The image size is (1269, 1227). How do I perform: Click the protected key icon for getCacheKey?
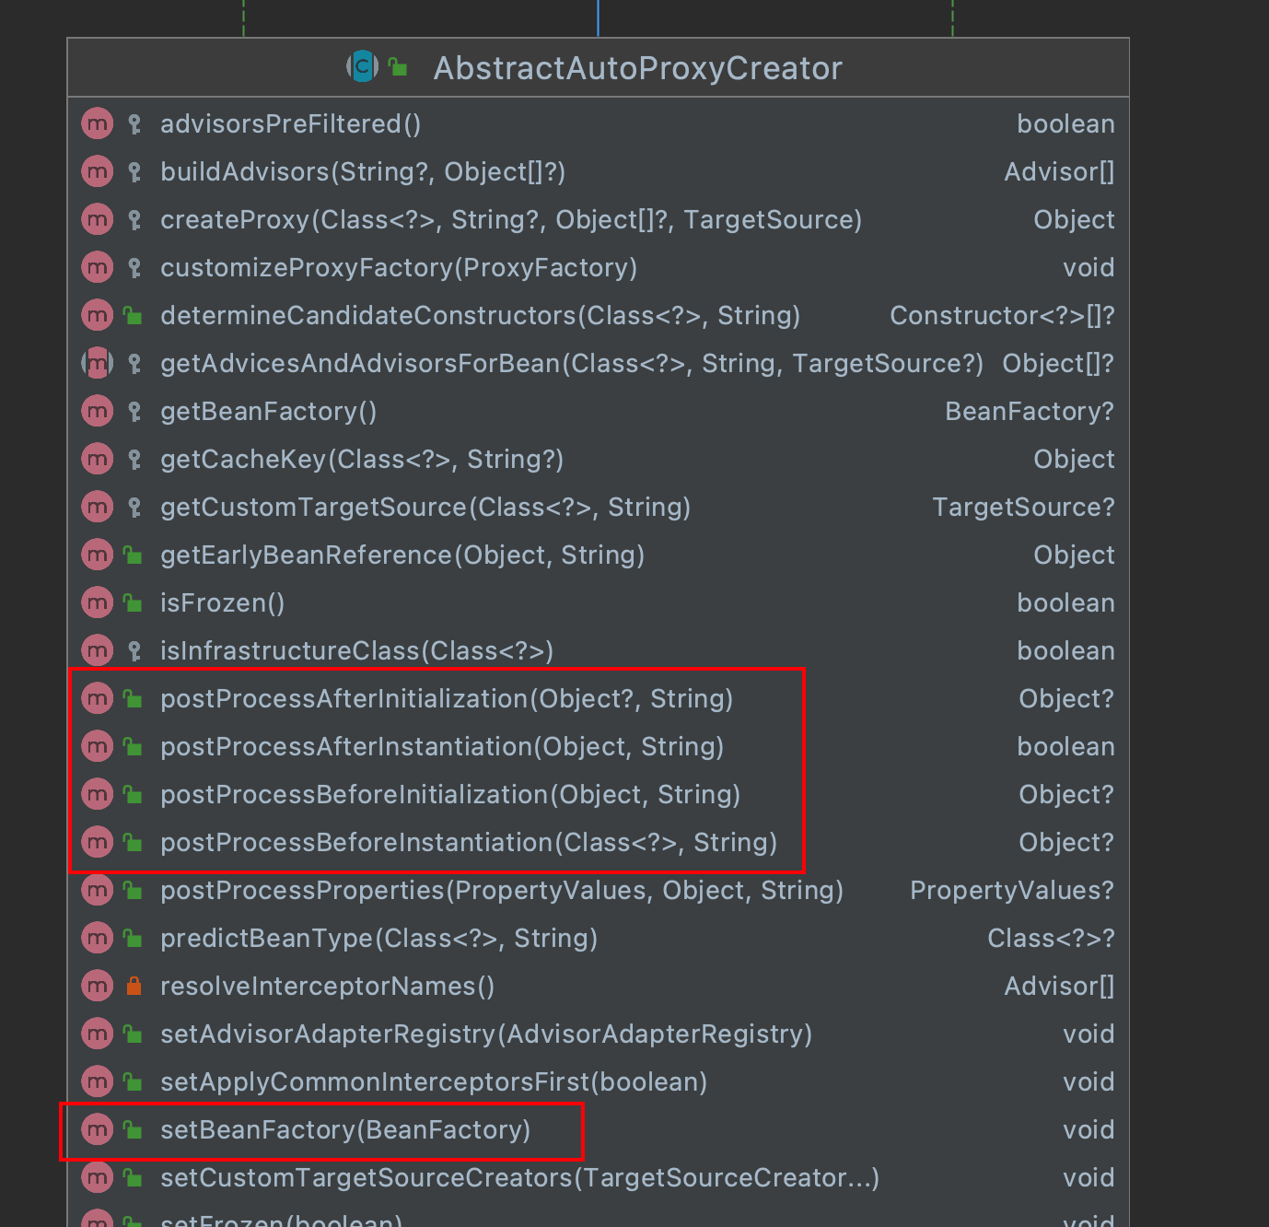[x=134, y=459]
